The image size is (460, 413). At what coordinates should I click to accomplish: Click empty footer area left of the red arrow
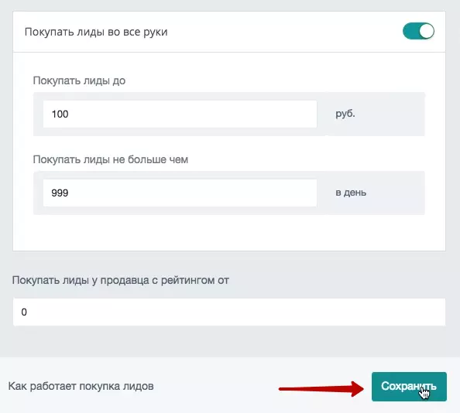click(215, 386)
